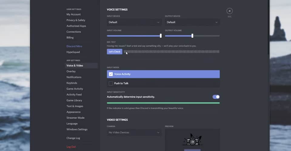Check the Push to Talk checkbox
Viewport: 291px width, 151px height.
111,83
